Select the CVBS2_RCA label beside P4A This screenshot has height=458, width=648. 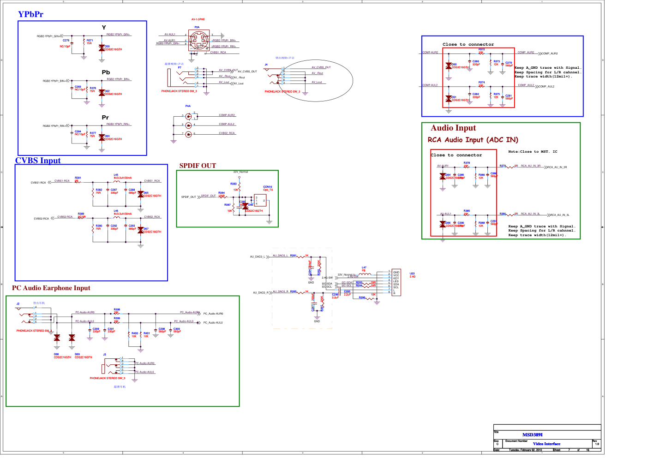227,133
